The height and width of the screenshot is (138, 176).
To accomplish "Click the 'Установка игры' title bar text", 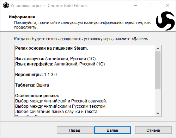I will (26, 6).
